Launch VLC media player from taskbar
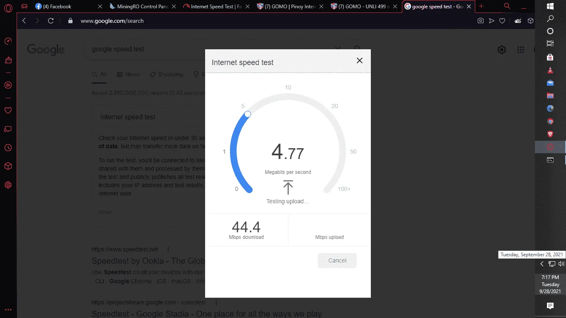The image size is (566, 318). click(x=550, y=70)
